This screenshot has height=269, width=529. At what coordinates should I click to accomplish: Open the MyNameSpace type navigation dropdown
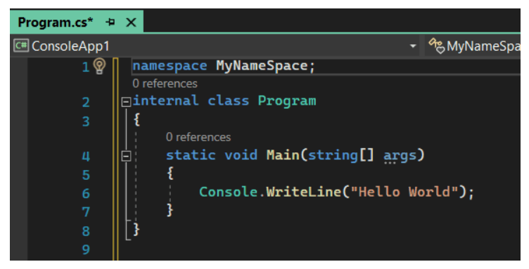[x=472, y=46]
